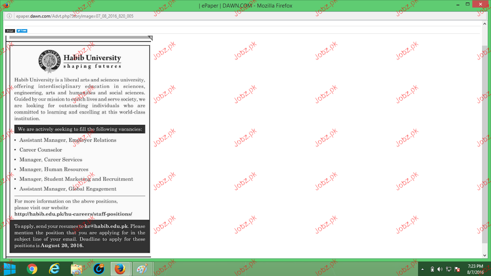This screenshot has width=491, height=276.
Task: Launch Internet Explorer from the taskbar
Action: click(x=54, y=269)
